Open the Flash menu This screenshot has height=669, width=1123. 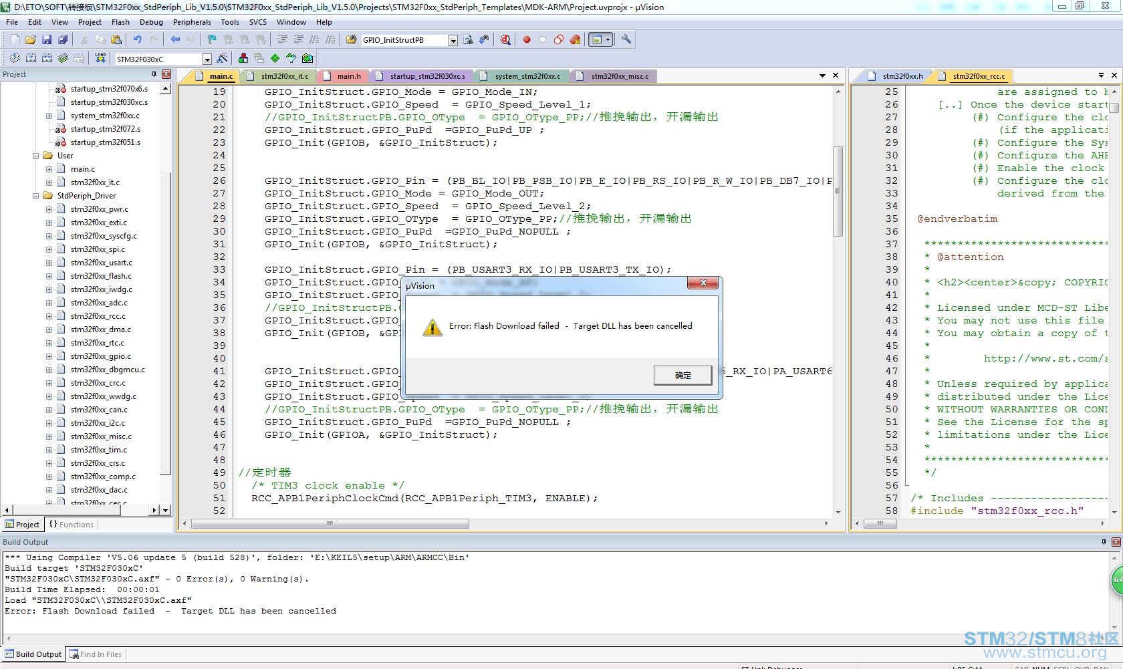pos(120,22)
